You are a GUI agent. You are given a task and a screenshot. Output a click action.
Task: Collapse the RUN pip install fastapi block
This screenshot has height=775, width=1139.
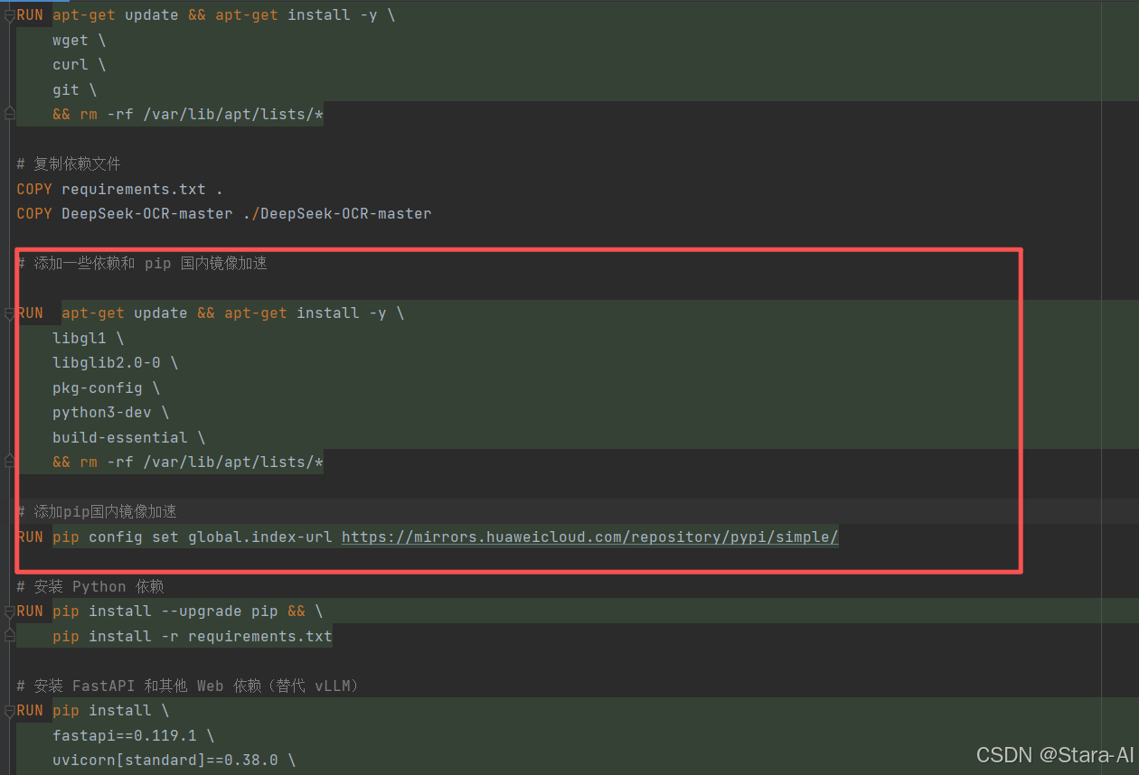9,711
